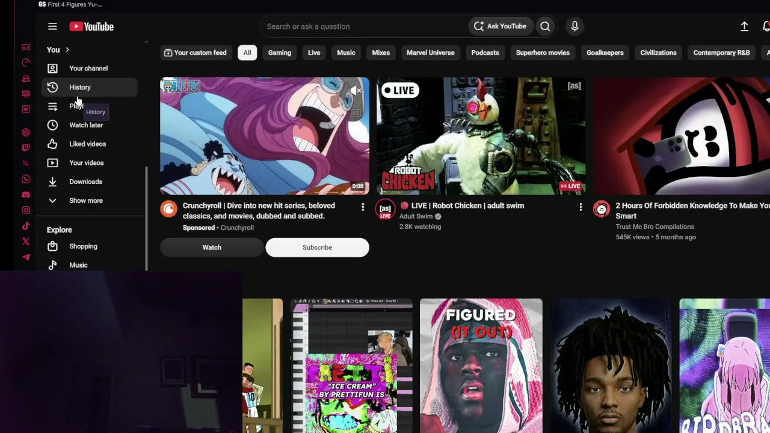Go to YouTube home via the logo

91,26
